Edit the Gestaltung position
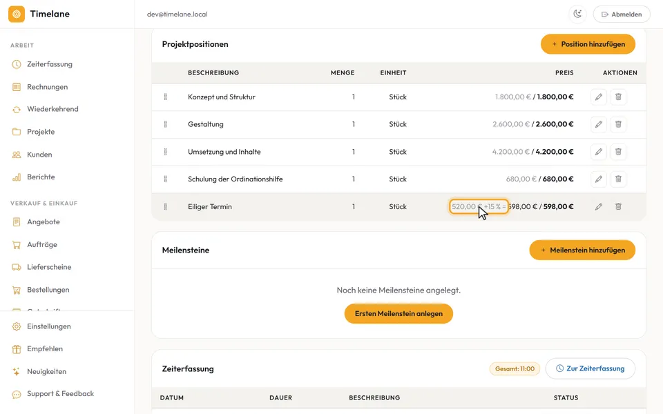The height and width of the screenshot is (414, 663). coord(598,124)
